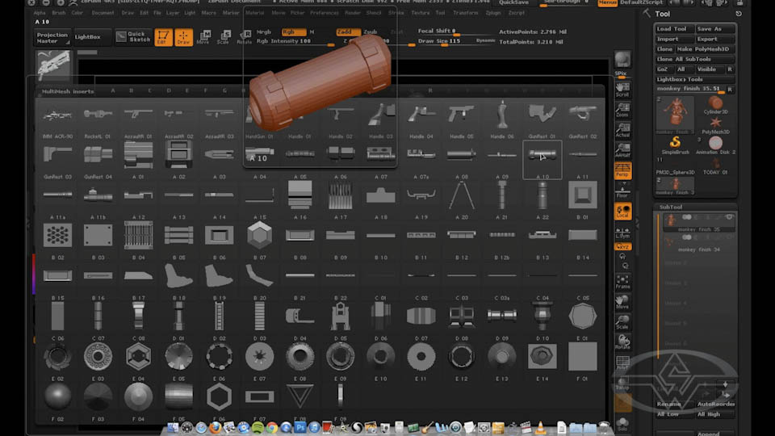Select the E 08 knurled ring mesh
775x436 pixels.
[x=300, y=361]
